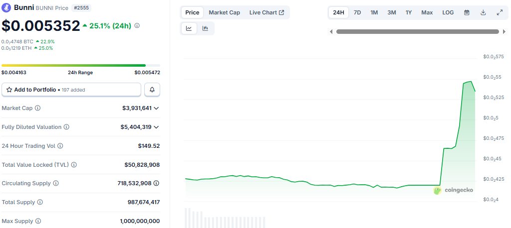511x228 pixels.
Task: Switch to line chart view icon
Action: 189,28
